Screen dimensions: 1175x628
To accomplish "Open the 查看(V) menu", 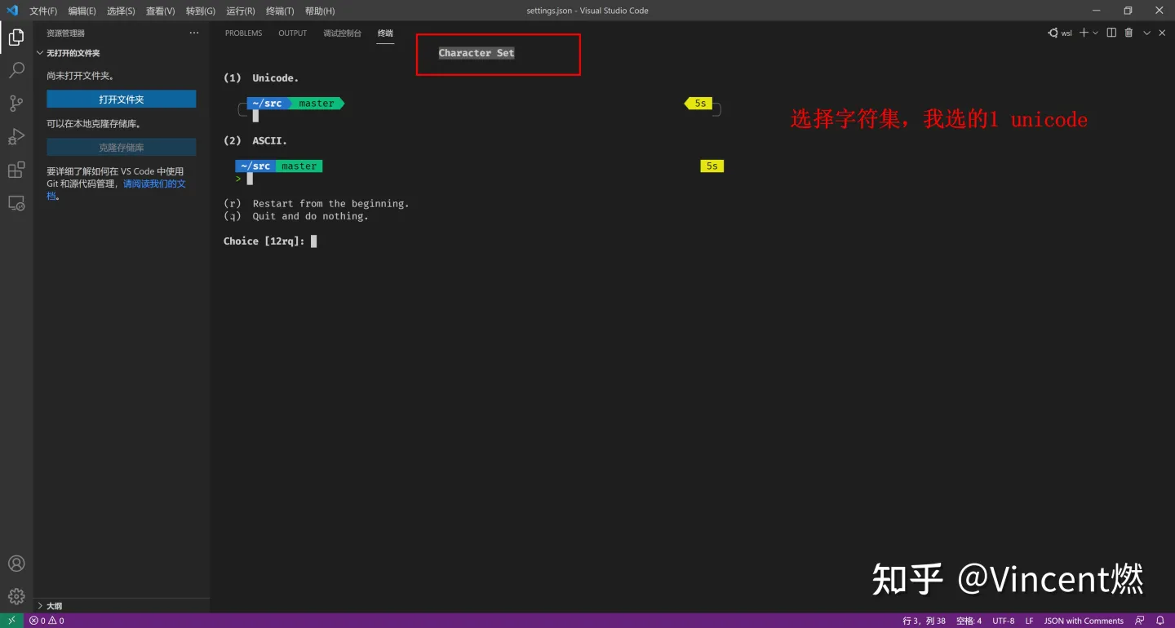I will 160,11.
